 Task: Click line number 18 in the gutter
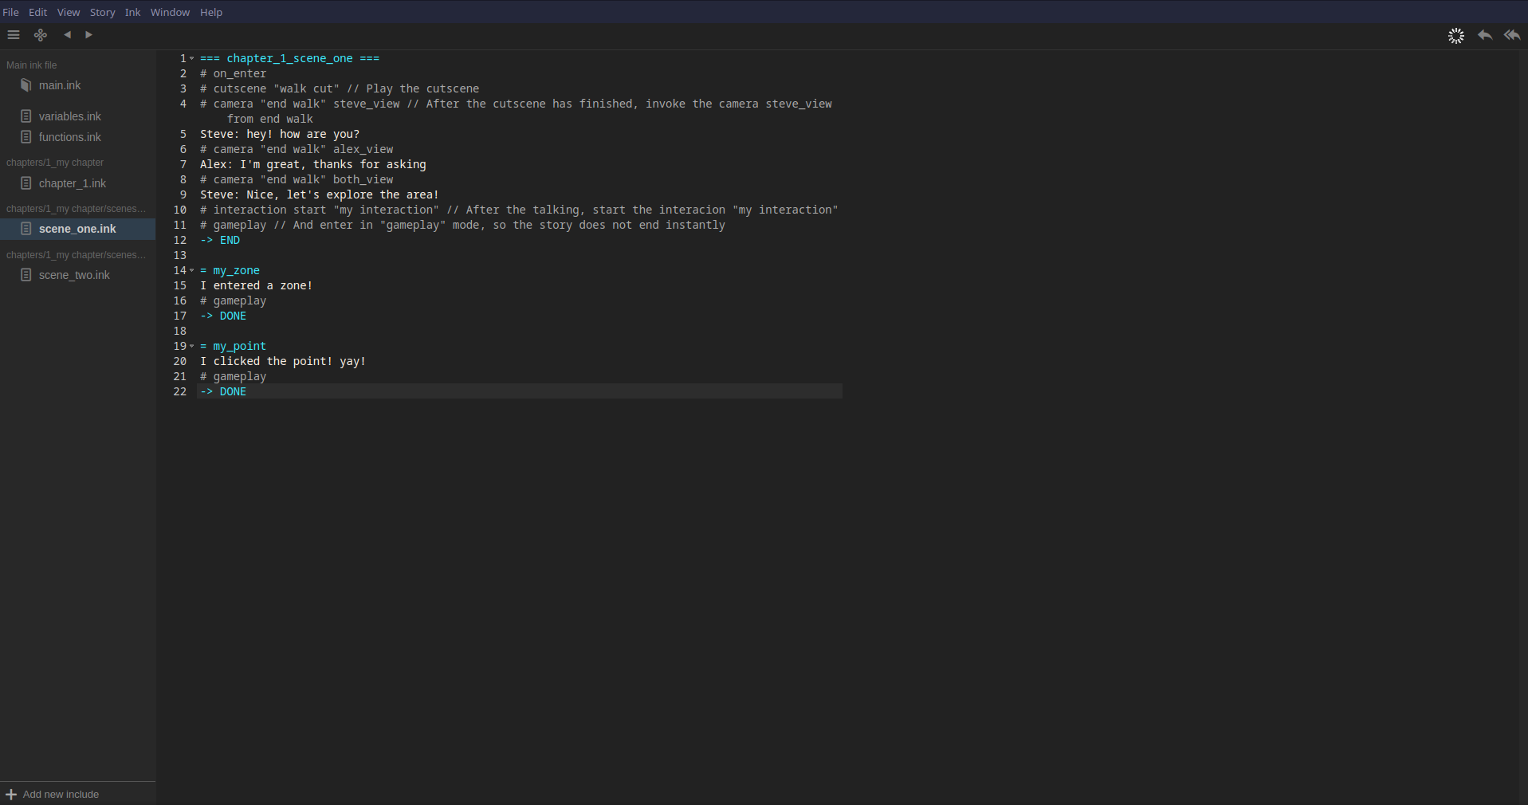180,331
